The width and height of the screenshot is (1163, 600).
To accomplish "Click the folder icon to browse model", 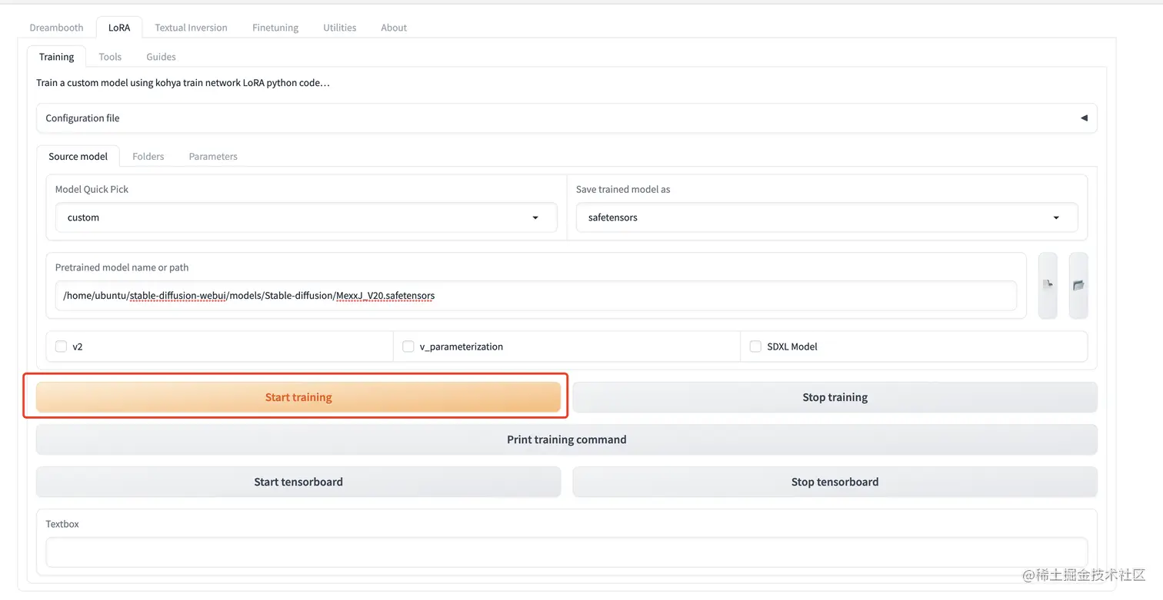I will (x=1078, y=285).
